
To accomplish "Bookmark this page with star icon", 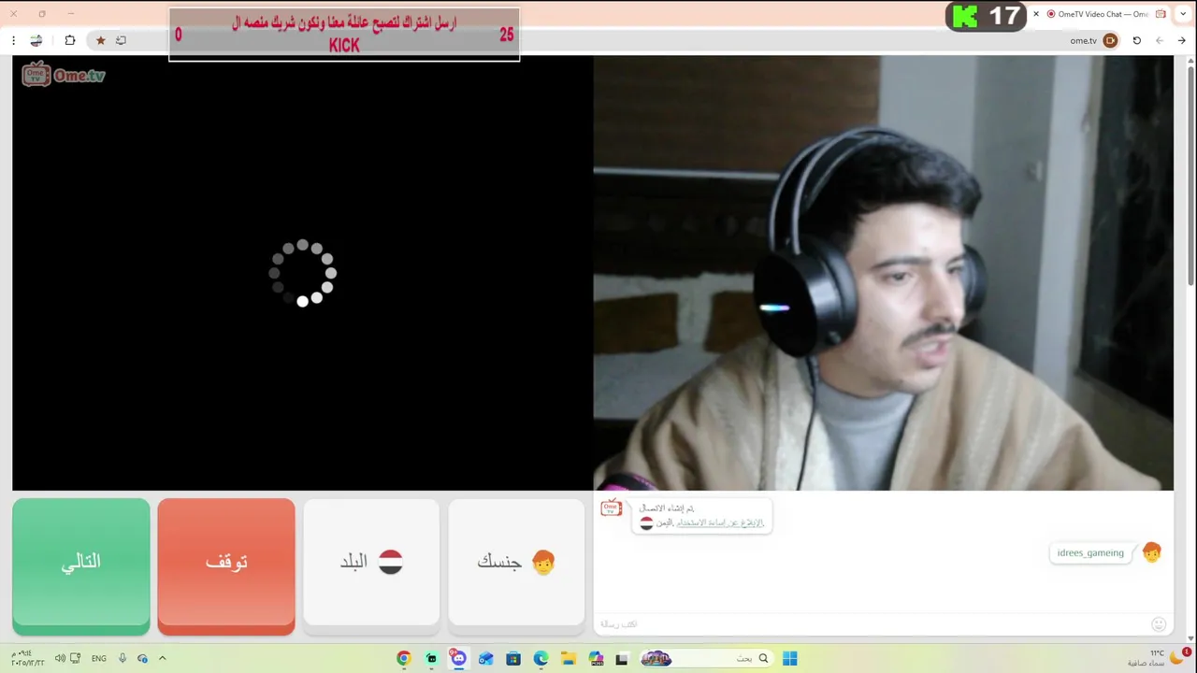I will coord(101,40).
